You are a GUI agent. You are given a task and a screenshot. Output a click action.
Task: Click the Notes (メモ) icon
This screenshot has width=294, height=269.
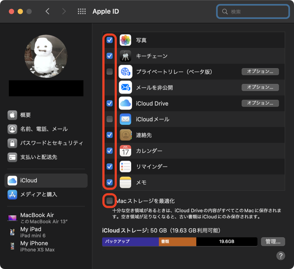pos(125,182)
